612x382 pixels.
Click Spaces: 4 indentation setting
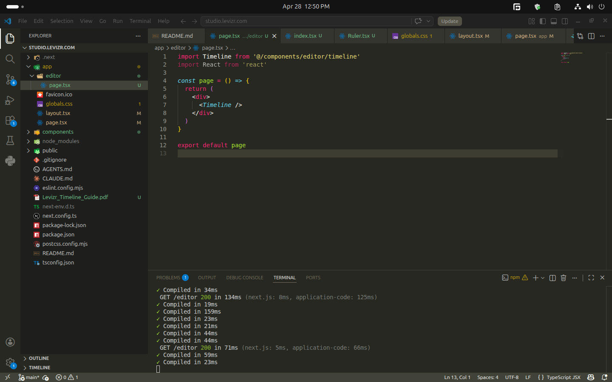487,377
